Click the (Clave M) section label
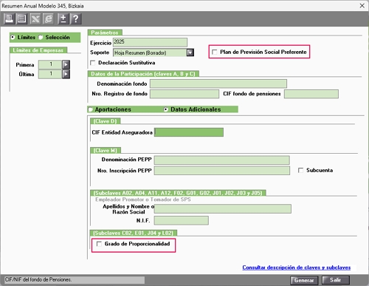Viewport: 369px width, 286px height. [x=106, y=151]
